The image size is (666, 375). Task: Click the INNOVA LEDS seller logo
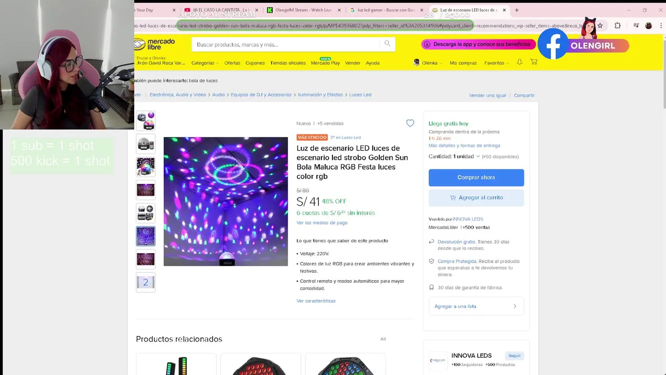pyautogui.click(x=437, y=360)
